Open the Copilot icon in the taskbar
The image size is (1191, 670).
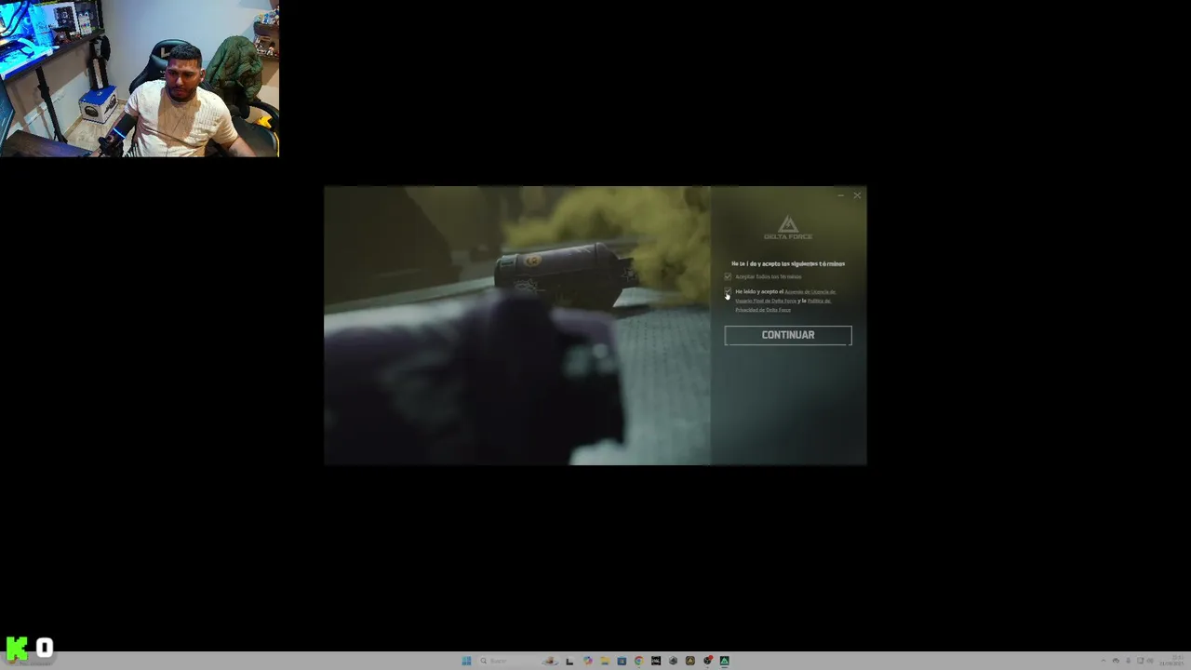[588, 661]
